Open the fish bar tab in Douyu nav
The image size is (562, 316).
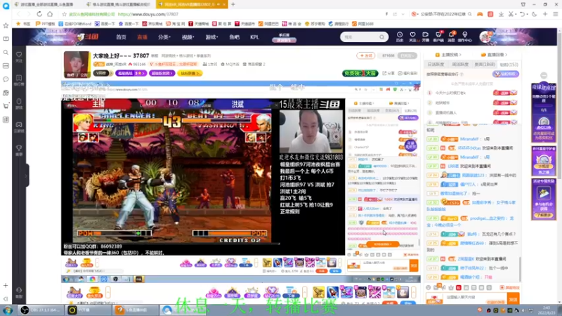point(234,37)
